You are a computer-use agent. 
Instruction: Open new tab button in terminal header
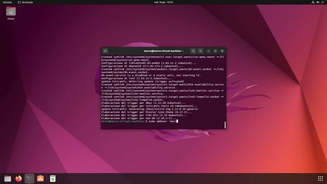coord(105,51)
